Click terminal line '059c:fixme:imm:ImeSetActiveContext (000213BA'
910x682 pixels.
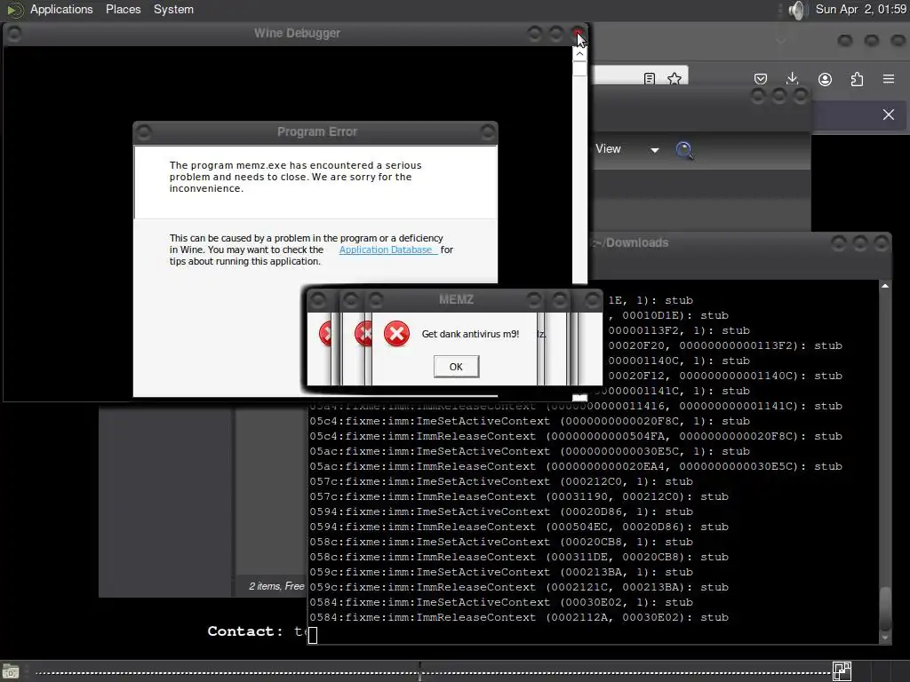coord(501,572)
